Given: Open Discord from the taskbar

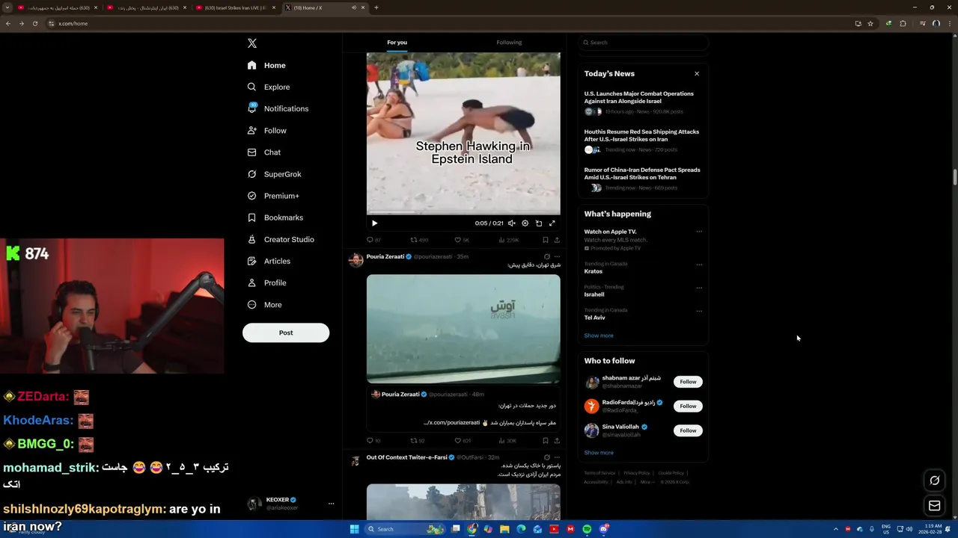Looking at the screenshot, I should (x=603, y=529).
